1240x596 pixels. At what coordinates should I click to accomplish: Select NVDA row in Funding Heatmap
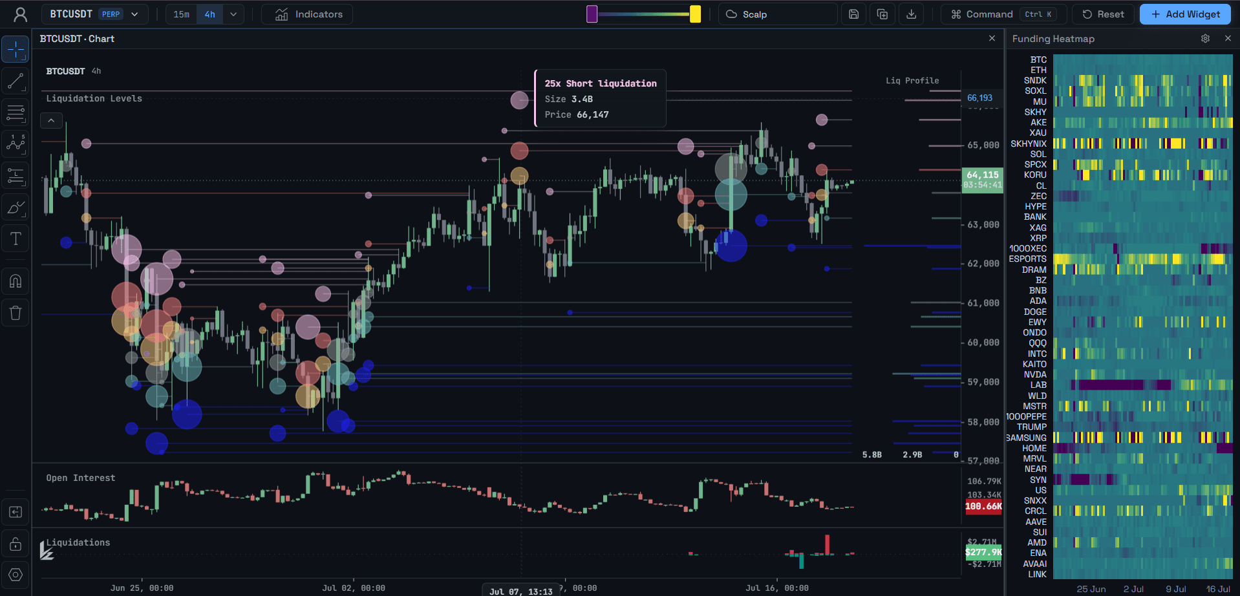(1035, 374)
